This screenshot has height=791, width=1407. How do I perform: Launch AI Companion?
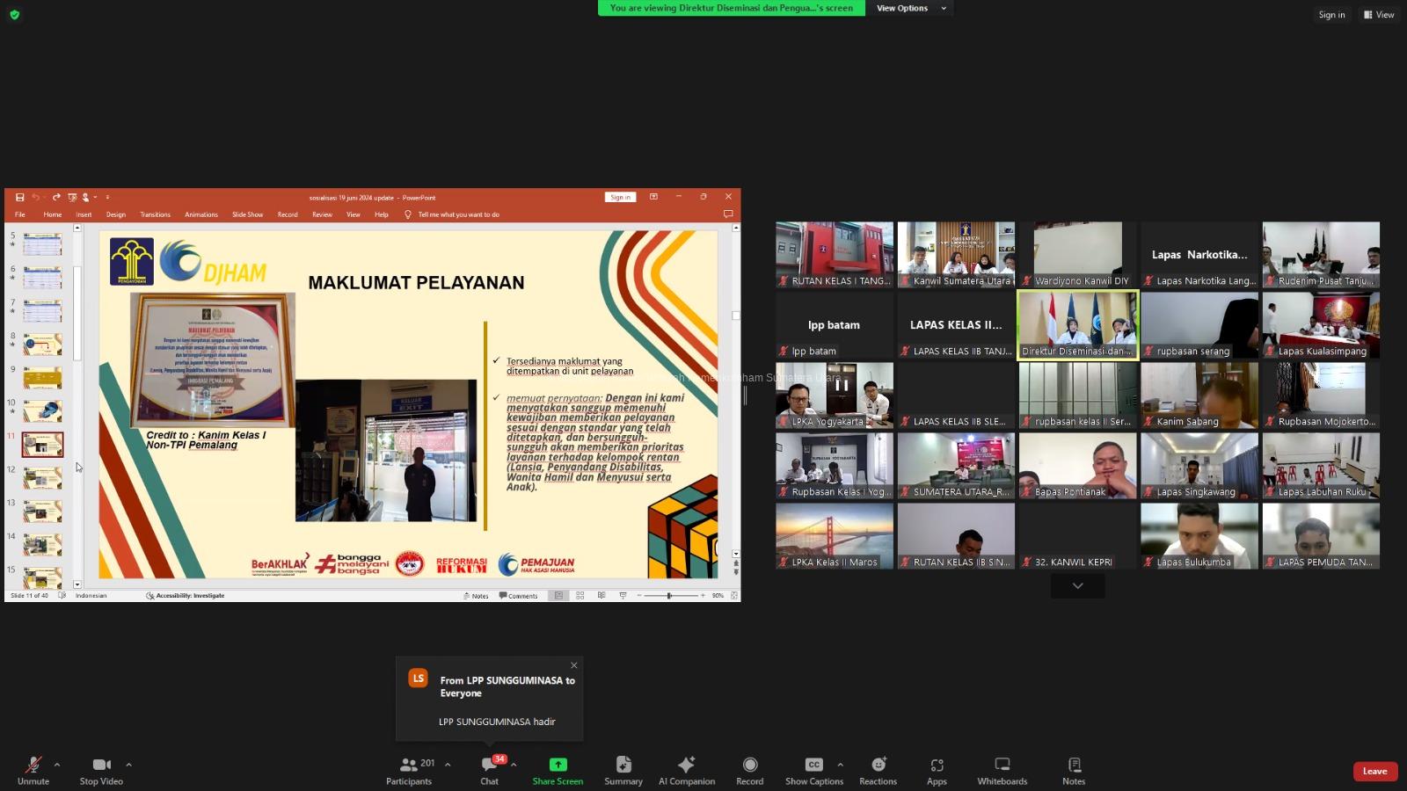pos(687,770)
